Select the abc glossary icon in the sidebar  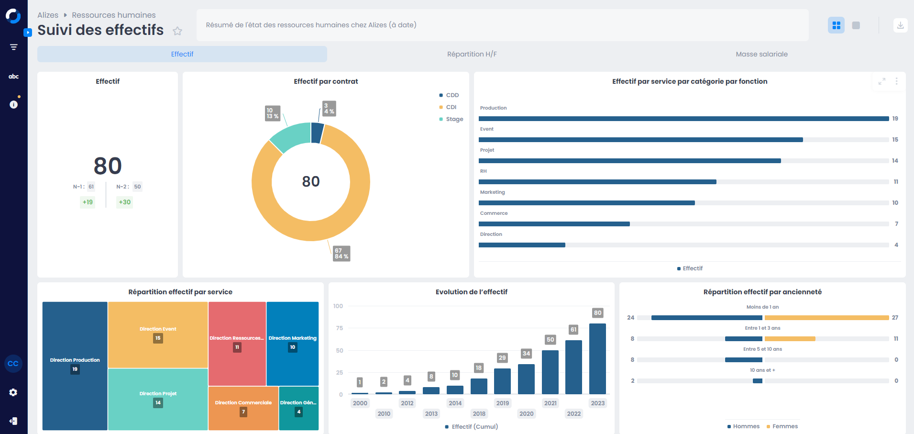[13, 76]
